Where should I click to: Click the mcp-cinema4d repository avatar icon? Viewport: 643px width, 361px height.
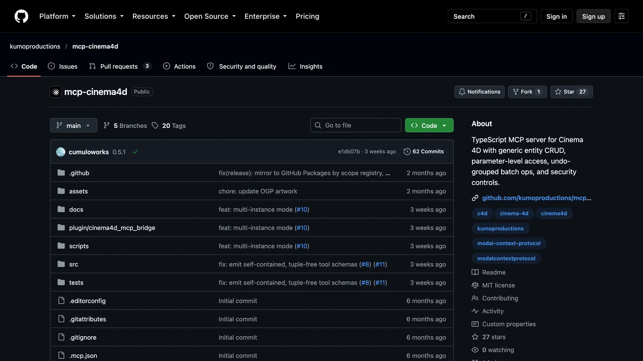coord(55,92)
